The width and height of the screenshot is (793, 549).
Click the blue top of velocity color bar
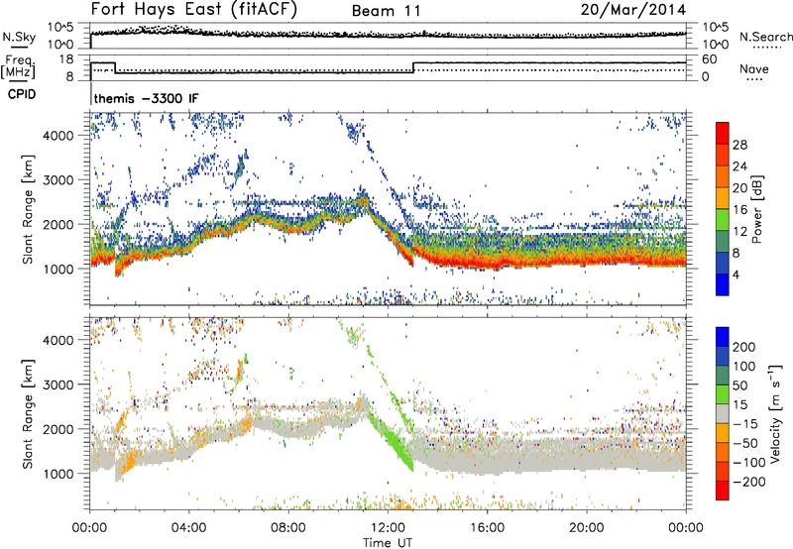[x=723, y=337]
